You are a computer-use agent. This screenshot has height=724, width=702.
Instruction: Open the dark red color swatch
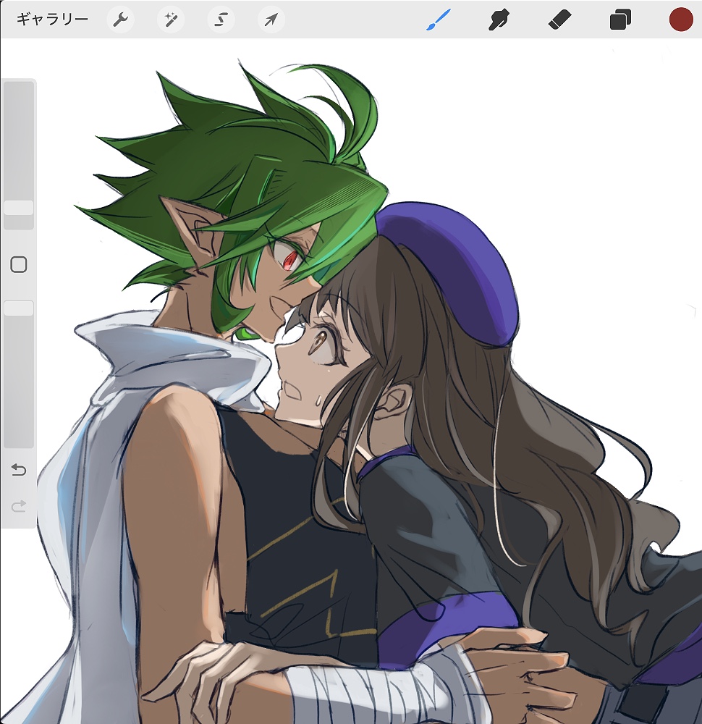tap(681, 20)
